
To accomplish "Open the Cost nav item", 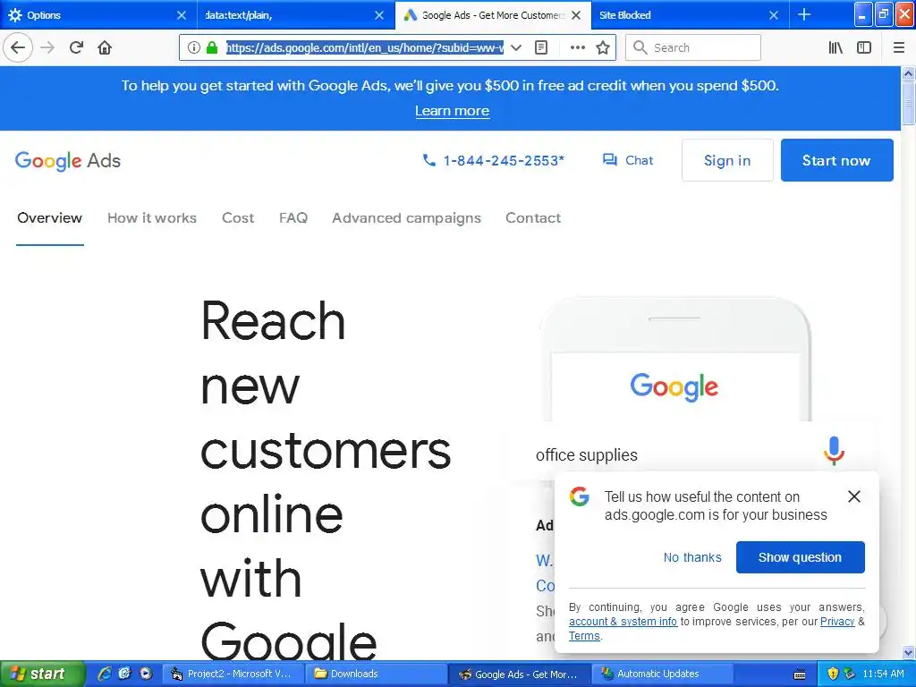I will [238, 218].
